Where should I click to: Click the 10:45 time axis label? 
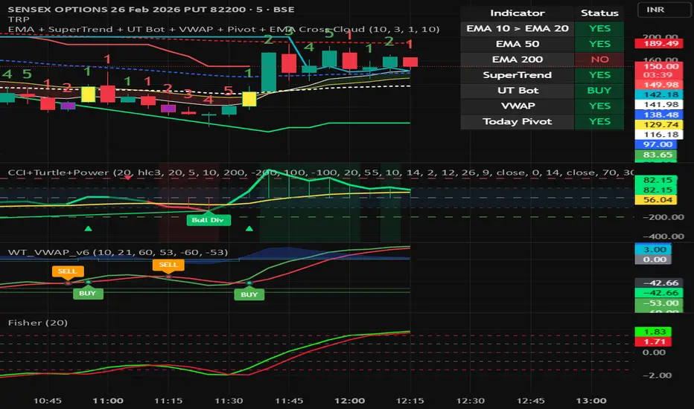(x=48, y=401)
